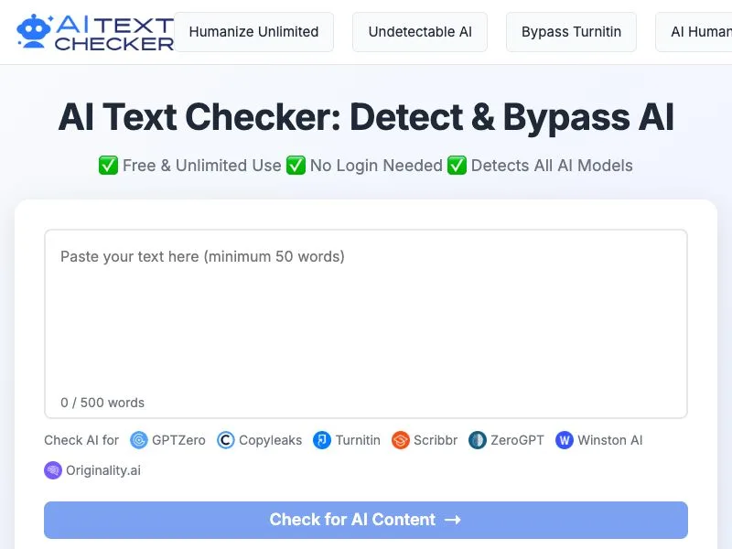Open the Humanize Unlimited nav item
The image size is (732, 549).
point(253,32)
